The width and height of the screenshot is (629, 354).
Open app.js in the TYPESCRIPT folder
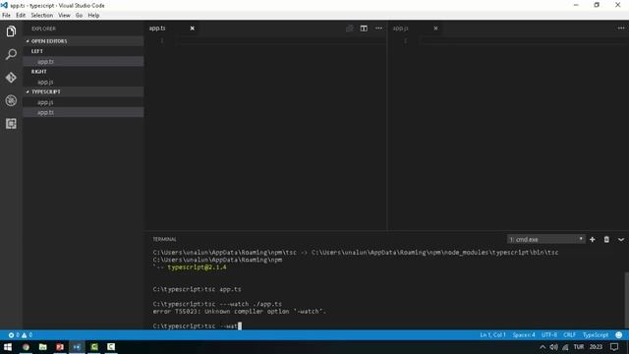(x=84, y=102)
